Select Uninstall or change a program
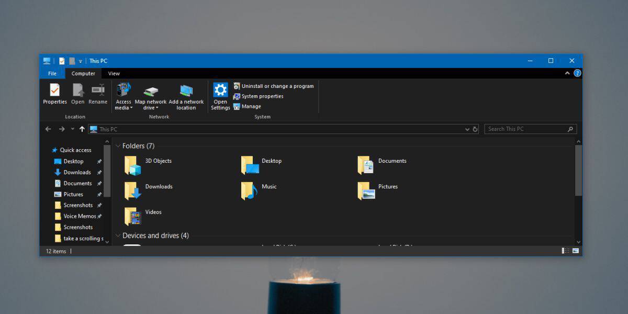The width and height of the screenshot is (628, 314). (277, 86)
